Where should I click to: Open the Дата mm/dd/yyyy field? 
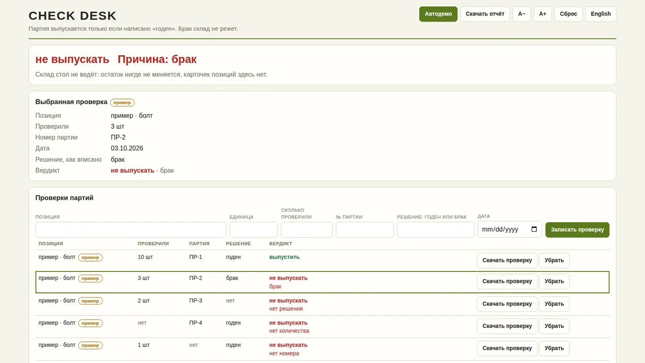click(510, 230)
